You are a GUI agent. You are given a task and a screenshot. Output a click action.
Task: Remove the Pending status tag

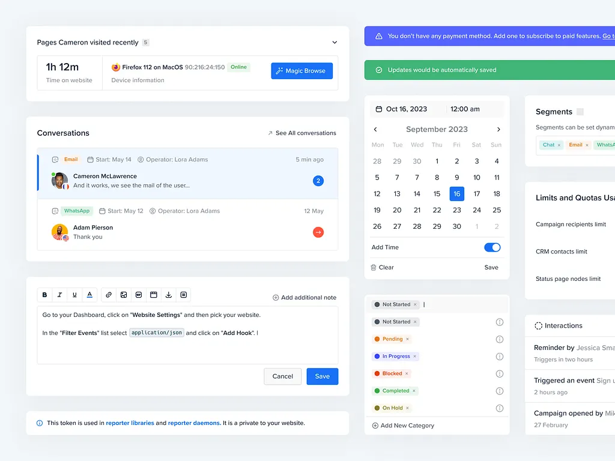pos(408,339)
